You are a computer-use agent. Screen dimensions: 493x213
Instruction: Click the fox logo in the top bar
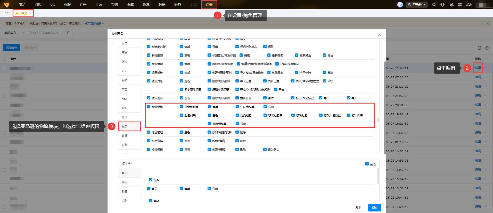7,5
